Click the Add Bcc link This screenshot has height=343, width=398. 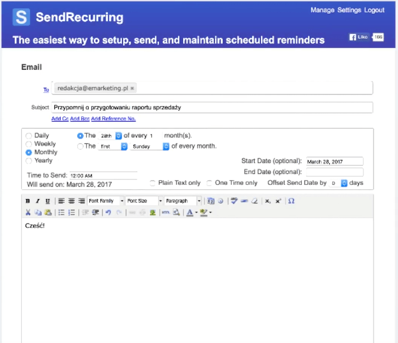point(79,118)
